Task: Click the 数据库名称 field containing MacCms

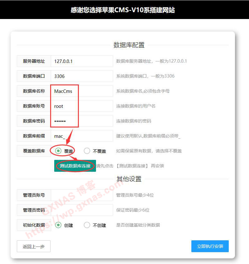Action: pos(82,91)
